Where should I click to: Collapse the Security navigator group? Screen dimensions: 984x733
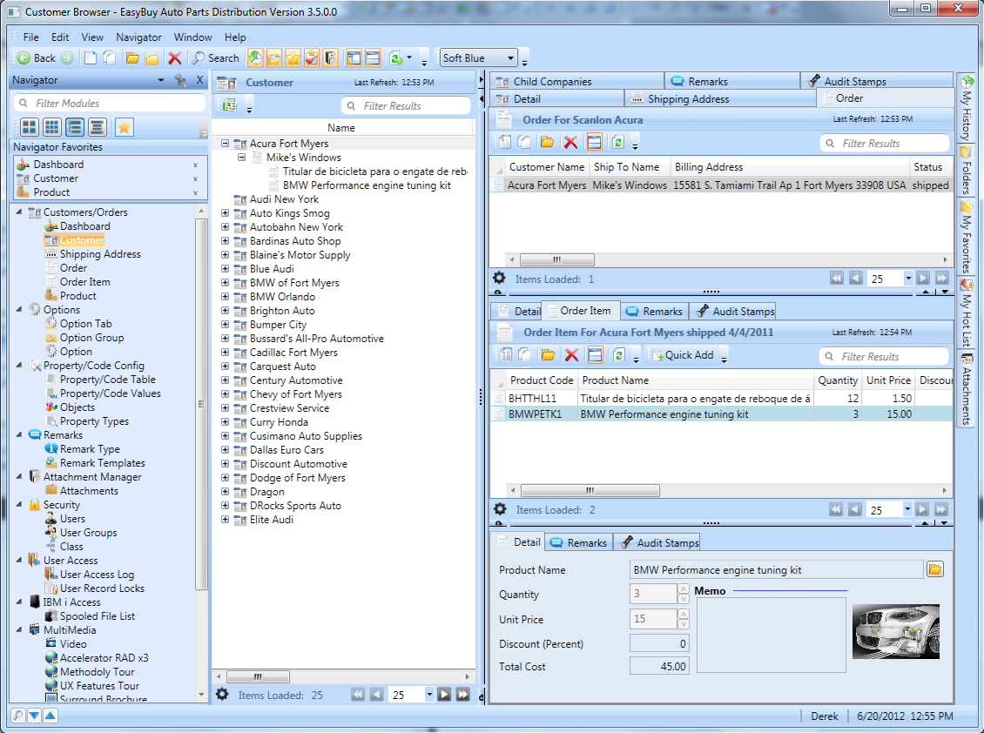tap(19, 505)
